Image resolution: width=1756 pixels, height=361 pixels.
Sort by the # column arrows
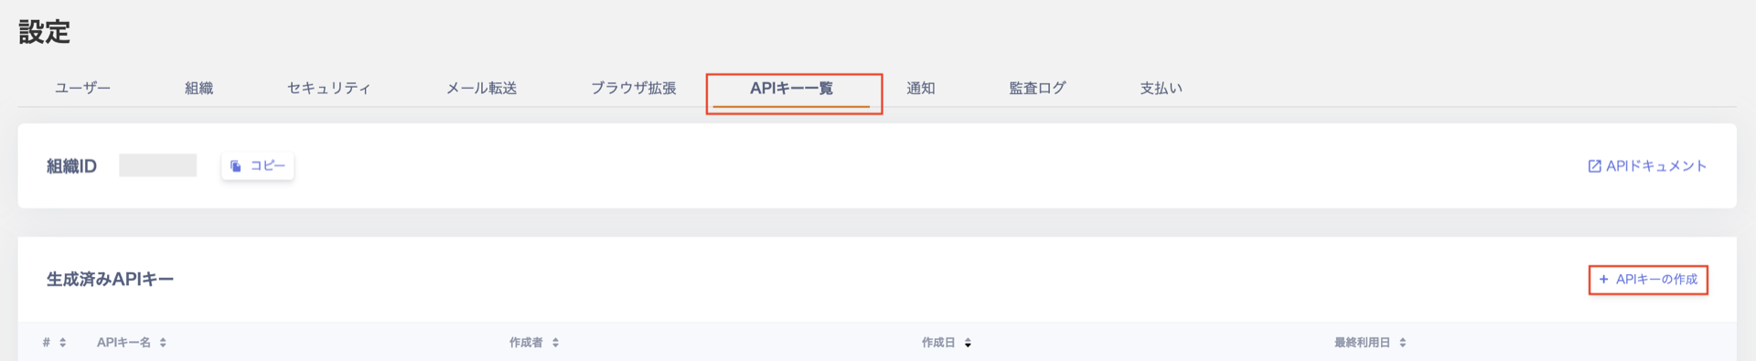pyautogui.click(x=62, y=343)
